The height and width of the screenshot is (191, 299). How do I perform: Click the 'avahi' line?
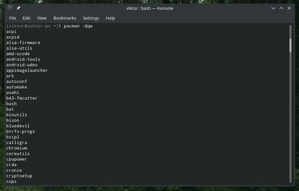click(12, 92)
